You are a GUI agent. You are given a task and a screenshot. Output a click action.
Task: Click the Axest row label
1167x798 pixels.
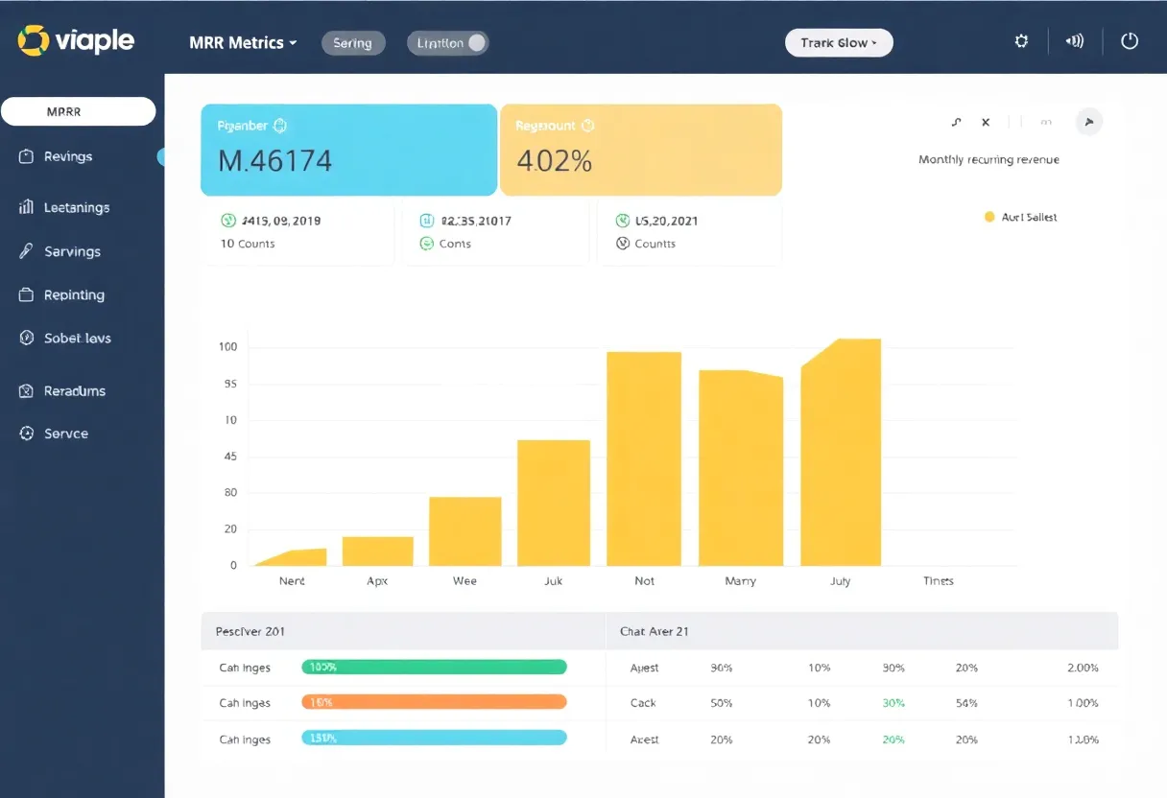point(644,739)
